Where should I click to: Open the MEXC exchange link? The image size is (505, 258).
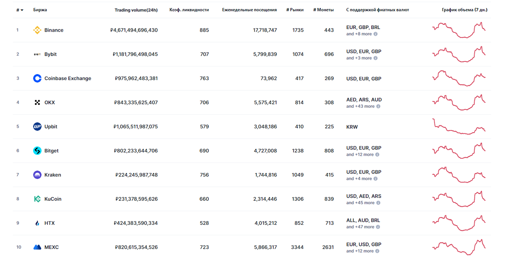51,247
